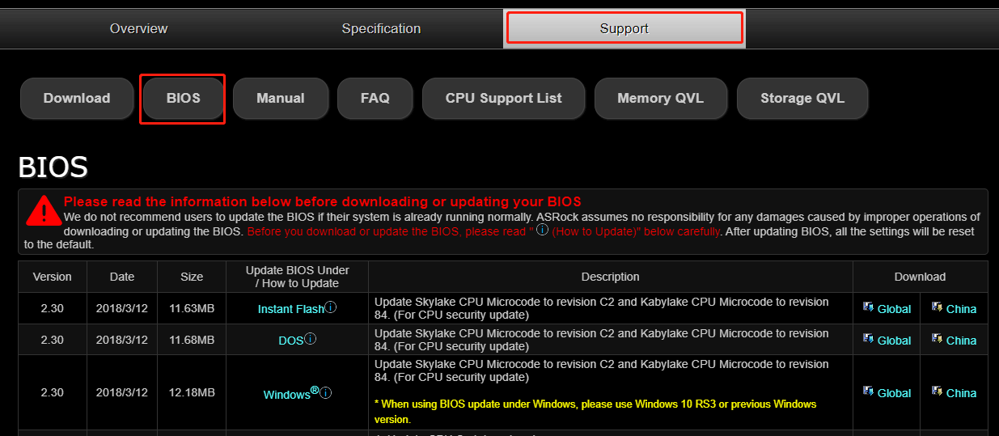
Task: Open the Download section button
Action: (x=77, y=99)
